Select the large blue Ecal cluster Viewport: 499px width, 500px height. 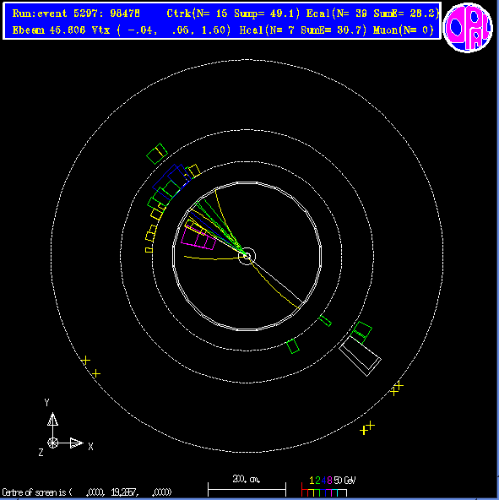point(170,182)
